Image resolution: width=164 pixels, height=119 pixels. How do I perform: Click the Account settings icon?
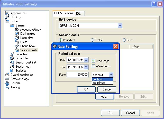tap(17, 30)
